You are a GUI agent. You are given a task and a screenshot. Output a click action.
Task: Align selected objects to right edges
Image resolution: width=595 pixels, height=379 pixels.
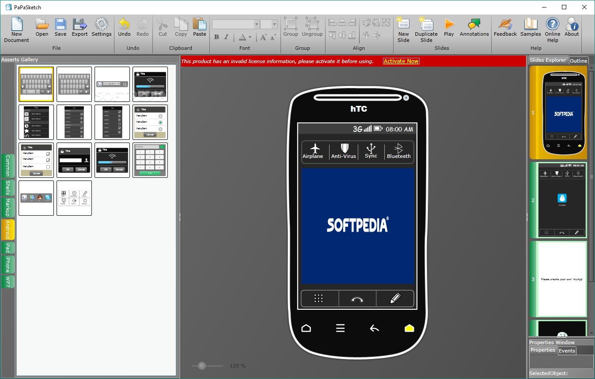(x=352, y=22)
